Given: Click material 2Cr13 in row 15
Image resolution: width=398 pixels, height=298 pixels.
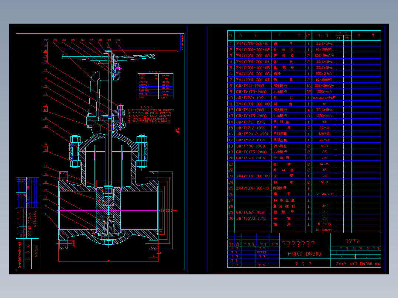Looking at the screenshot, I should [324, 128].
